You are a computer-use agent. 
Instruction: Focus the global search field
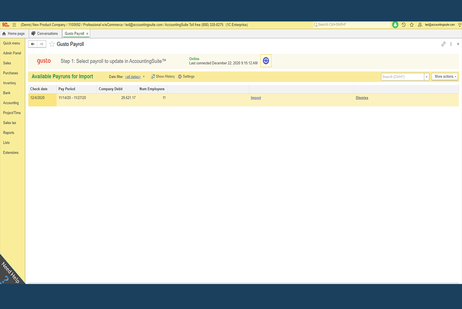pos(352,25)
